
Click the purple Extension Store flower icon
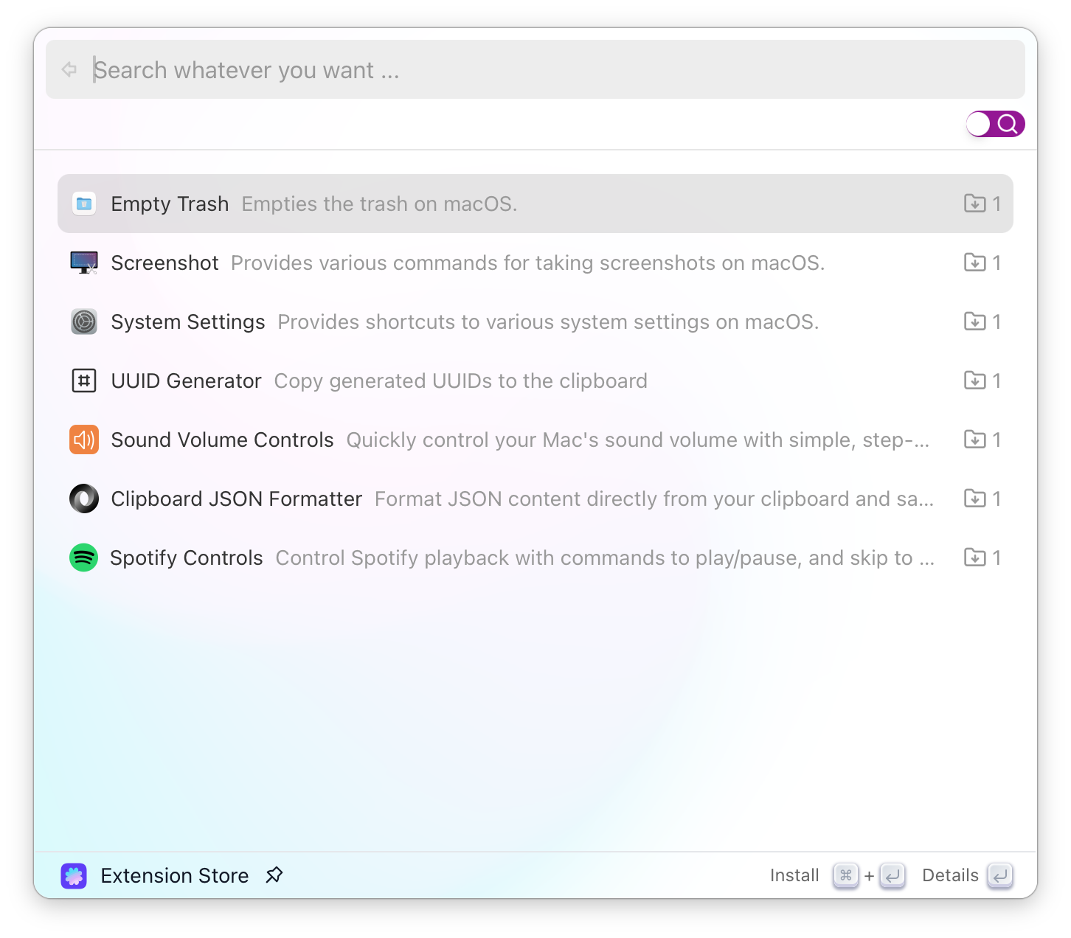click(74, 875)
